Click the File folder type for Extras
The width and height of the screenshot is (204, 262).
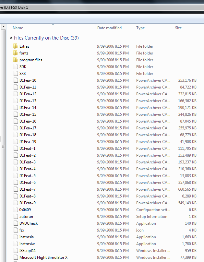145,46
